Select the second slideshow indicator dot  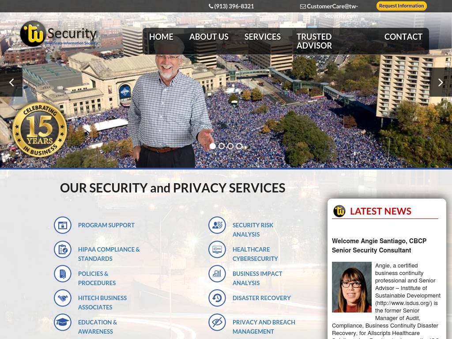222,146
